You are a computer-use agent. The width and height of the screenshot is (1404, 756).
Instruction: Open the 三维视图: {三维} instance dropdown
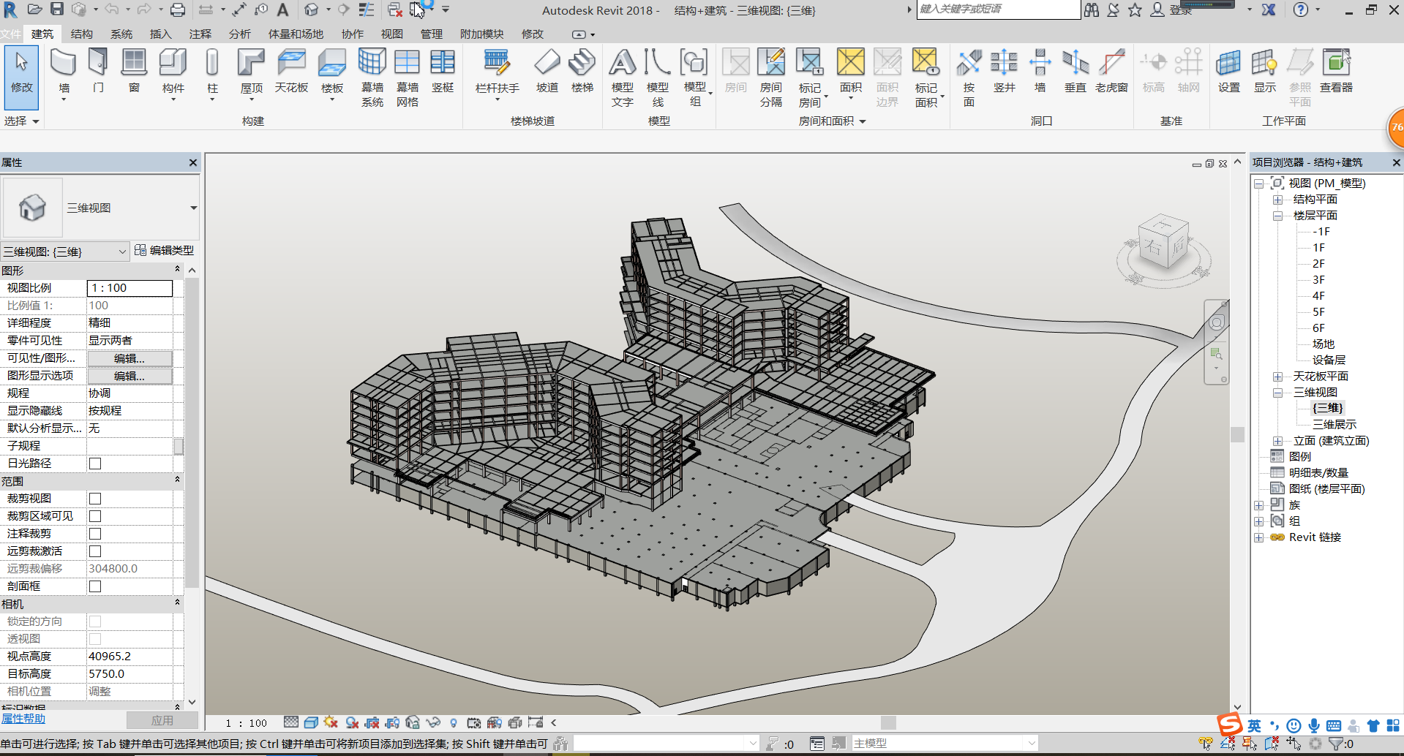[x=65, y=252]
